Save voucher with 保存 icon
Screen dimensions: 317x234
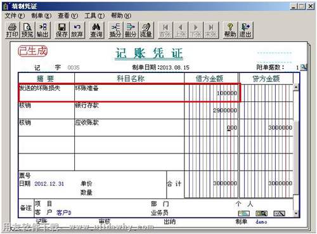(x=61, y=30)
